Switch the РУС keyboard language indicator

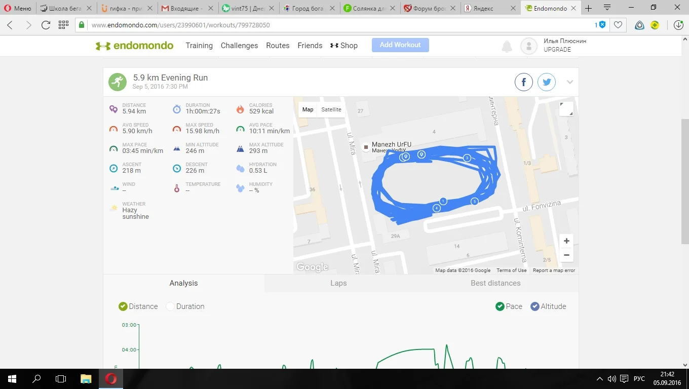(x=639, y=379)
